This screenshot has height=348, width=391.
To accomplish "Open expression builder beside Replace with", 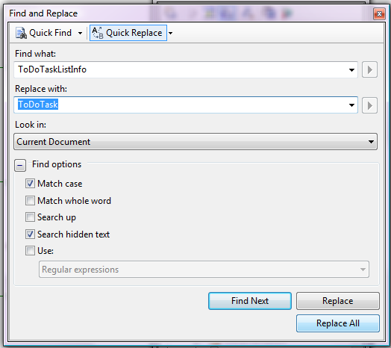I will pos(369,105).
